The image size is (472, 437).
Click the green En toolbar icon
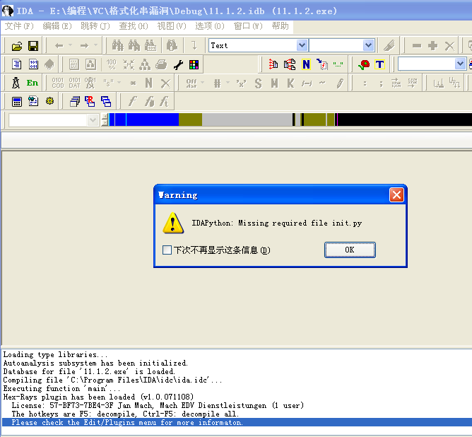33,83
